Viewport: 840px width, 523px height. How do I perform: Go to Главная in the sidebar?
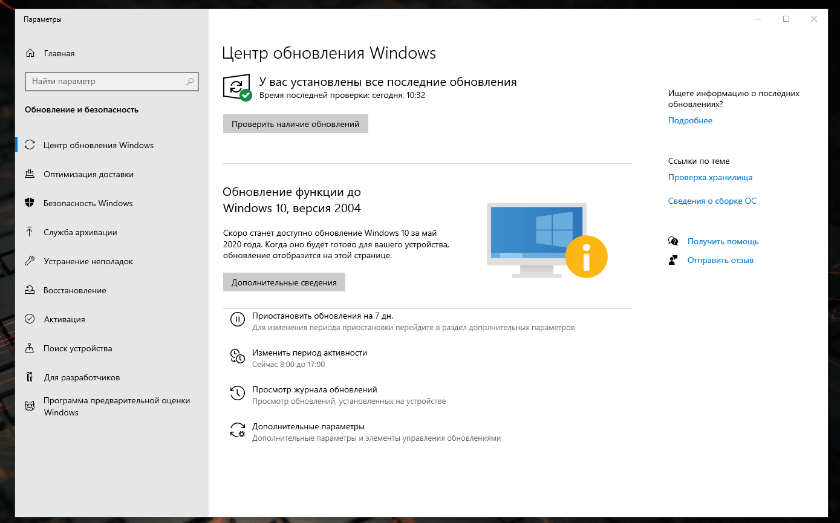[x=59, y=53]
